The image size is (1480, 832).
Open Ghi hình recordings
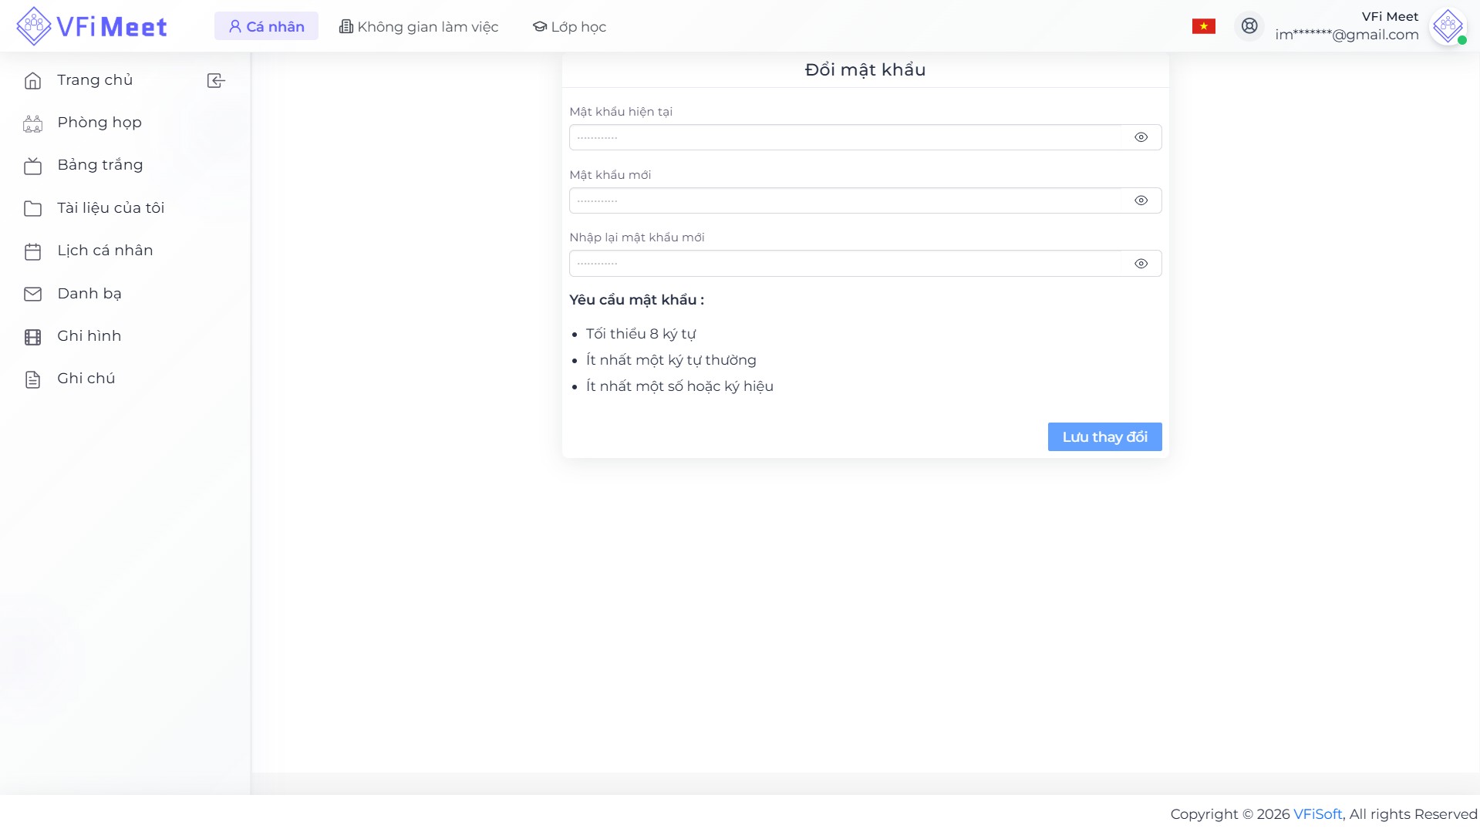[x=89, y=336]
